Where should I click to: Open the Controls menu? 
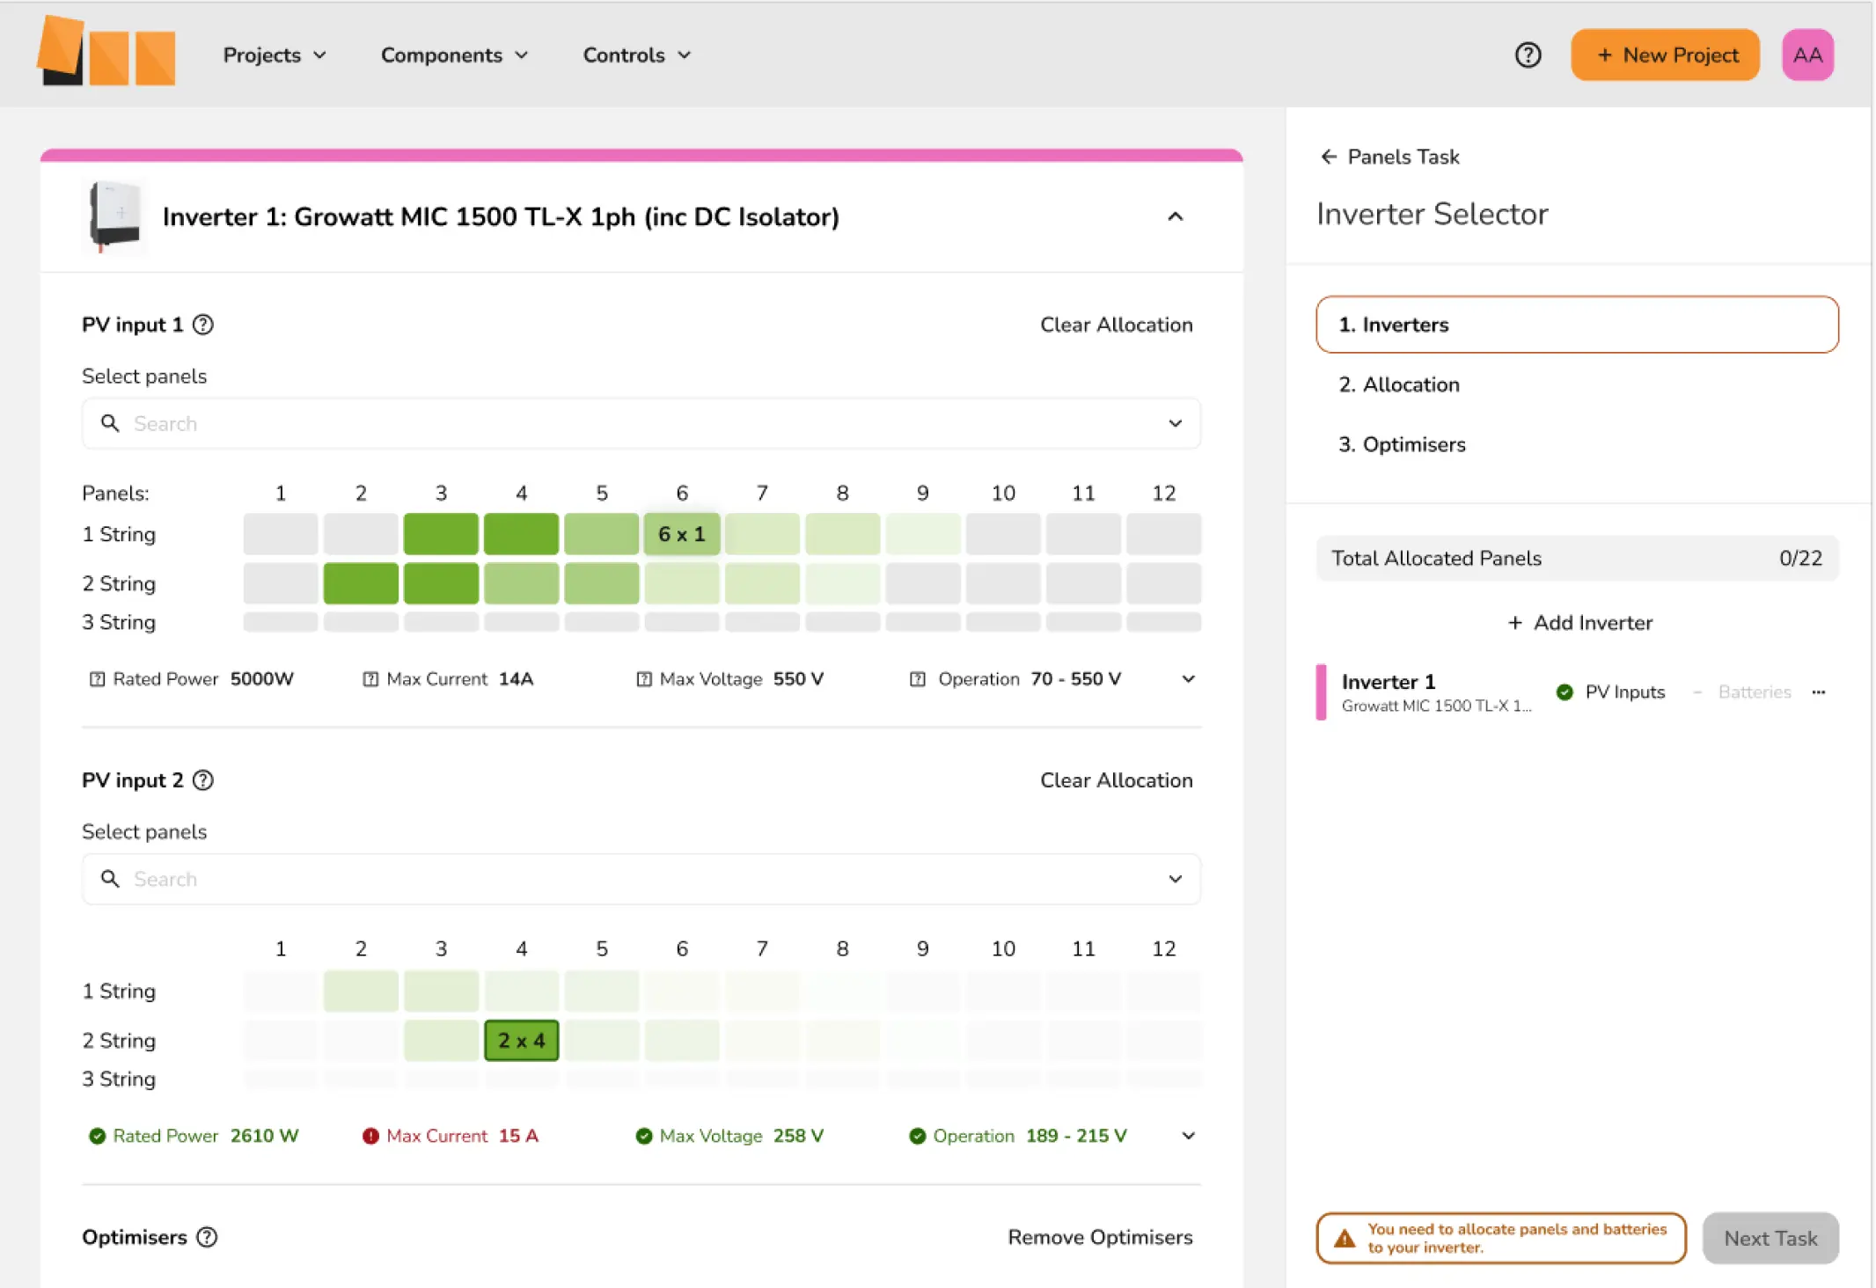637,55
